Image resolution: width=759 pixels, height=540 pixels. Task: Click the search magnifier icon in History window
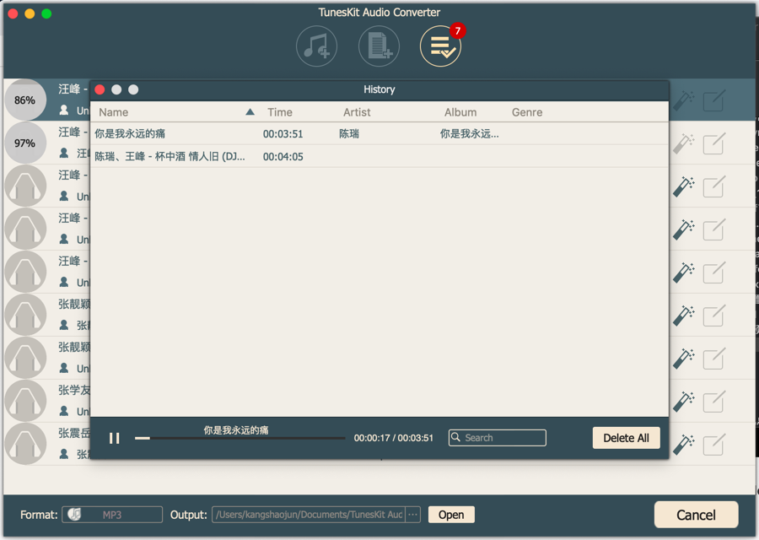click(455, 437)
